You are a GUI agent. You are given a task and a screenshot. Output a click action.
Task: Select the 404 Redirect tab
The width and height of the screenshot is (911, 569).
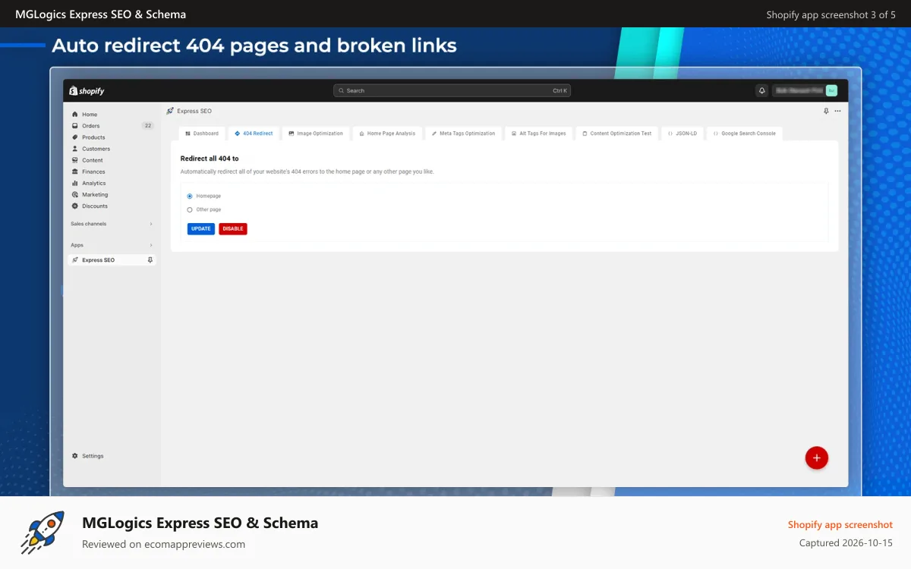(254, 134)
